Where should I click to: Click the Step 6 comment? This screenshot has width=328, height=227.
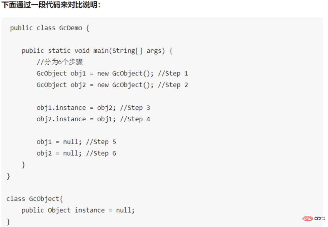tap(101, 153)
